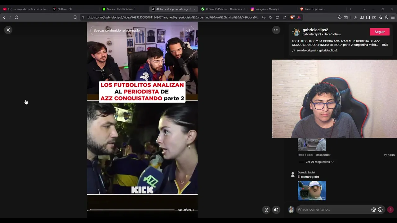397x223 pixels.
Task: Open the camera meme image in comment
Action: (312, 190)
